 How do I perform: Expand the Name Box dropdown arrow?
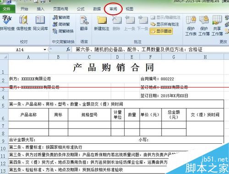coord(45,49)
